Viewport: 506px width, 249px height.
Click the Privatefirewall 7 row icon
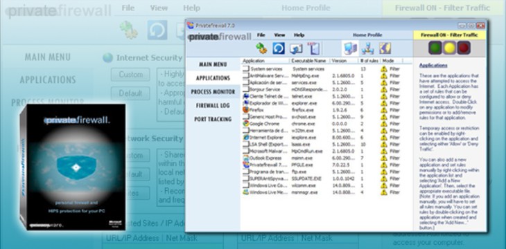pos(246,165)
